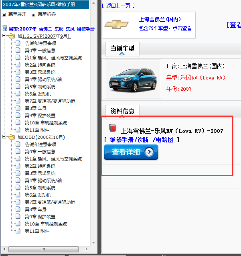The height and width of the screenshot is (256, 241).
Task: Open 第7章 变速器/变速驱动桥 under EOBD folder
Action: (50, 202)
